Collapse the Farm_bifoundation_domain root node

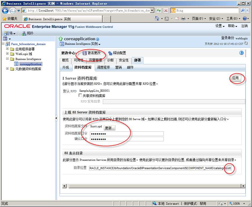click(3, 43)
